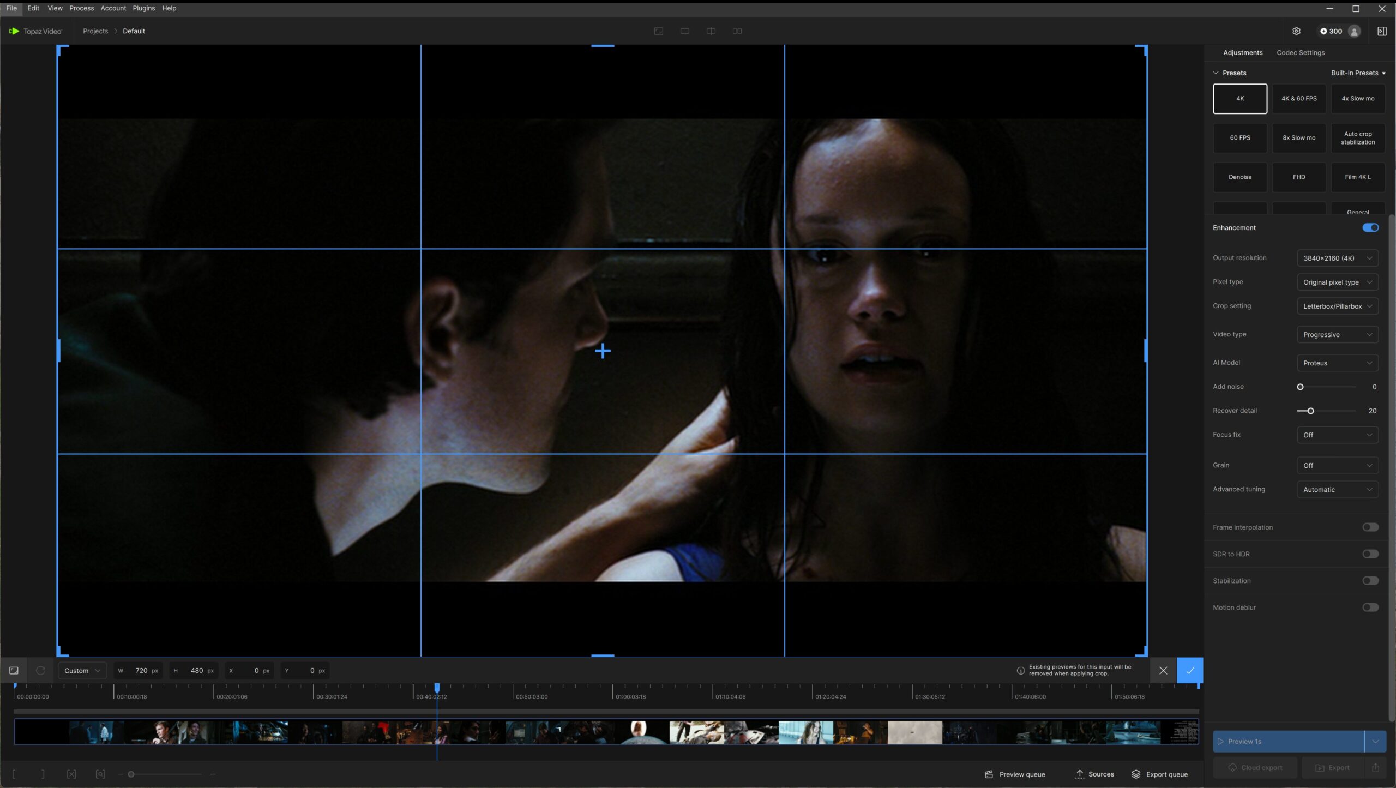
Task: Click the crop aspect icon near Custom
Action: tap(14, 670)
